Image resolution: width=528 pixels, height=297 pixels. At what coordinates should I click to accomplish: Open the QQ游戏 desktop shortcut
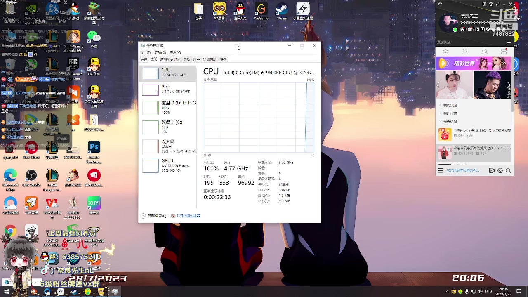click(73, 12)
